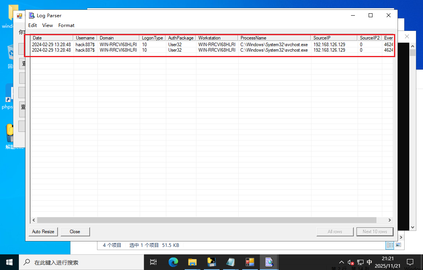
Task: Click the Log Parser title bar icon
Action: 32,15
